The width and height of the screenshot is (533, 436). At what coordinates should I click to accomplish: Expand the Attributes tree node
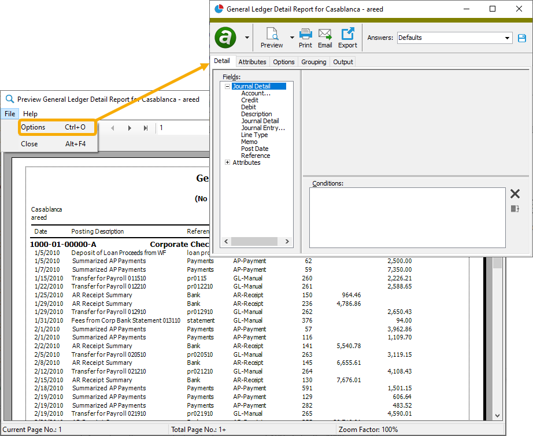[227, 162]
